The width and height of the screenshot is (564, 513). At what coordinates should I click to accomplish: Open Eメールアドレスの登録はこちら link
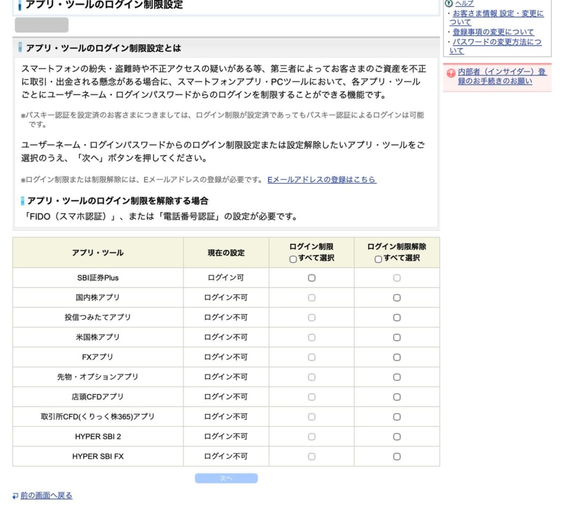click(x=322, y=179)
